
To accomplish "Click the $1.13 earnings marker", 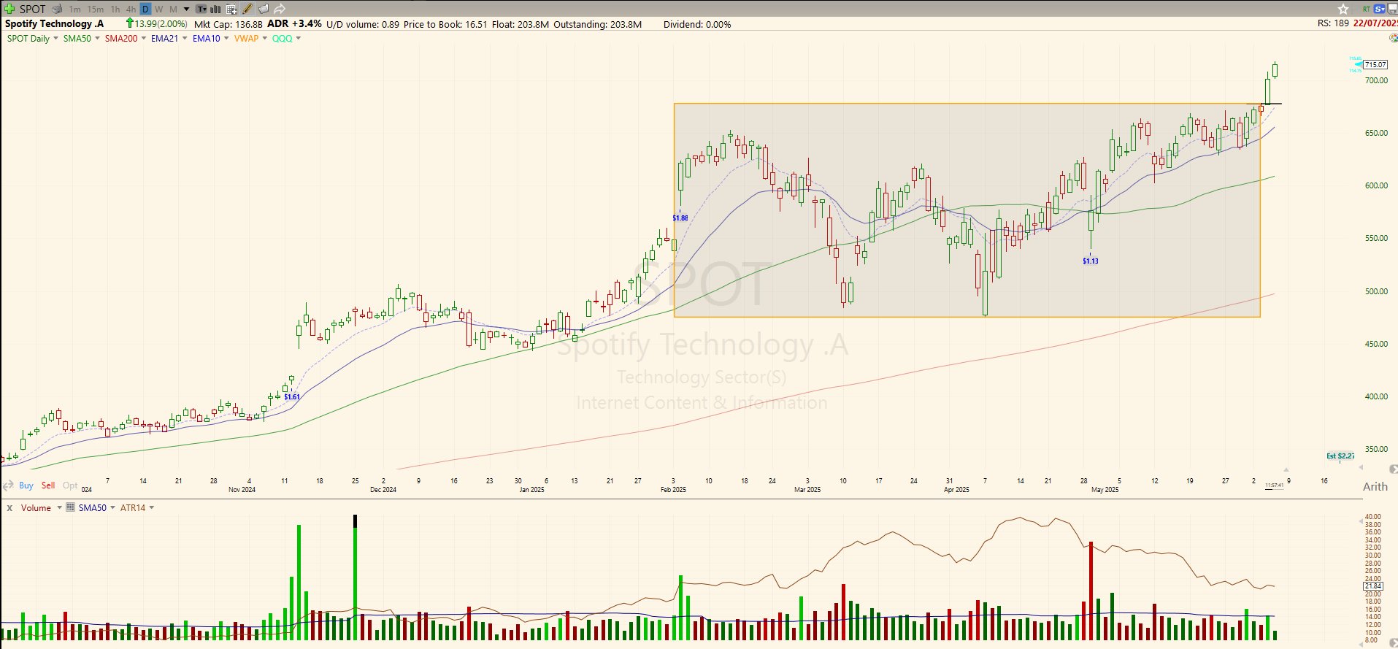I will coord(1091,261).
